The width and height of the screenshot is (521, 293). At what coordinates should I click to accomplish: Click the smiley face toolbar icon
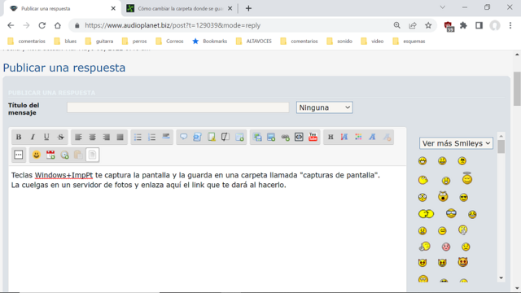[36, 155]
